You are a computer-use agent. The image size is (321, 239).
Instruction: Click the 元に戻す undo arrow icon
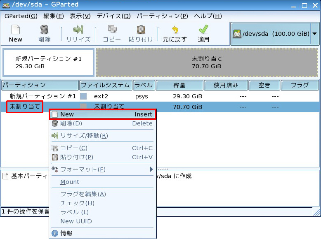(175, 30)
